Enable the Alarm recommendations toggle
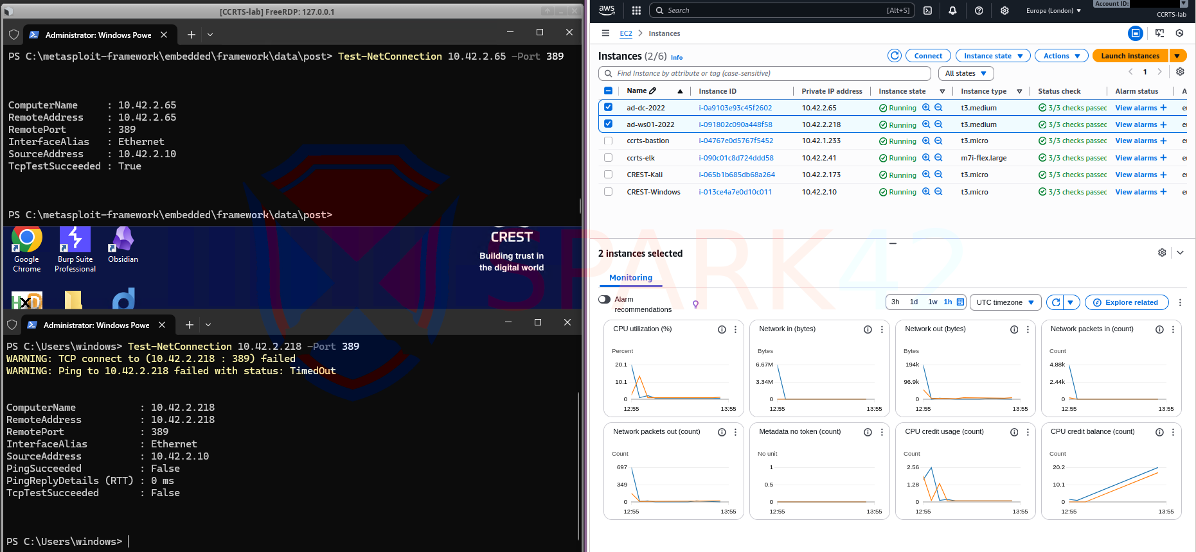Screen dimensions: 1196x552 (604, 299)
